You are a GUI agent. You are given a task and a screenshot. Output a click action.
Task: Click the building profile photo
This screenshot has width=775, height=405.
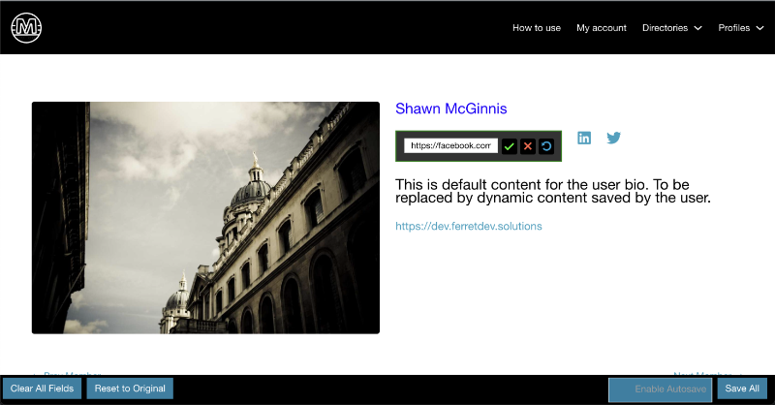tap(205, 218)
